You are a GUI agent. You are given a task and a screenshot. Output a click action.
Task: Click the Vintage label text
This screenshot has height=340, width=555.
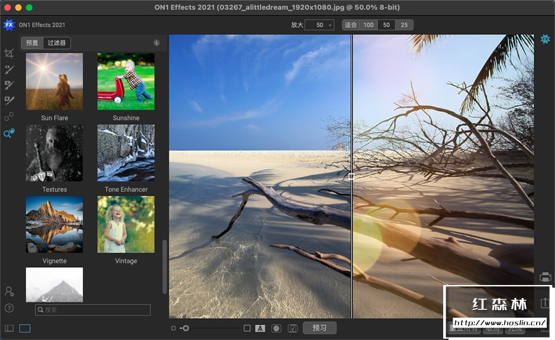pos(126,261)
